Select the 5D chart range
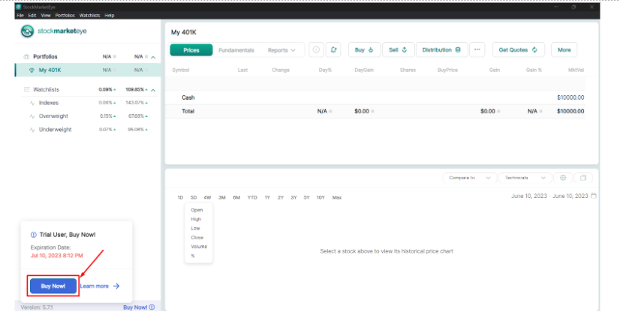The width and height of the screenshot is (620, 327). pyautogui.click(x=194, y=197)
